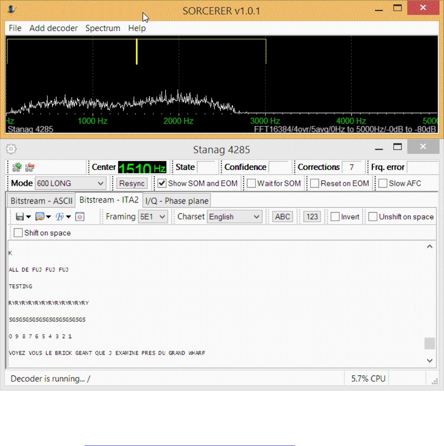Click the decoded 'SGSGSGSG' test line

(x=47, y=320)
